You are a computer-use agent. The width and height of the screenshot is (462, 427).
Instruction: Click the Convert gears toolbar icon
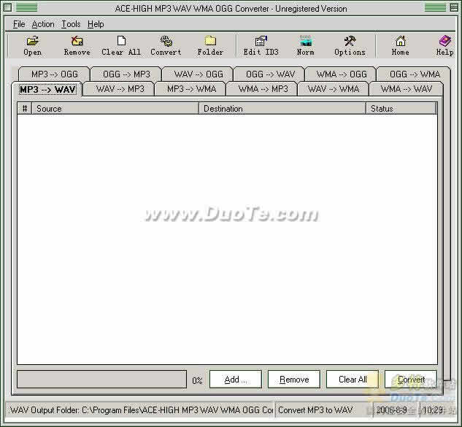[166, 46]
